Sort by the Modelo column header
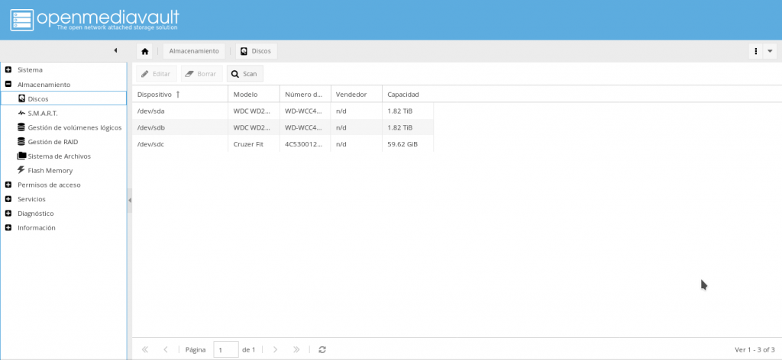This screenshot has height=360, width=782. click(x=254, y=94)
